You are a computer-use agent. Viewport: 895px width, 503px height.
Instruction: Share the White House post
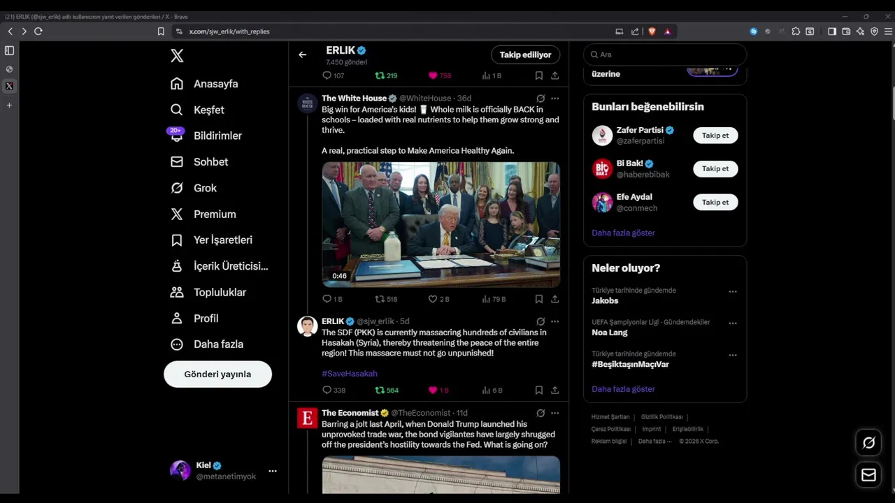554,299
